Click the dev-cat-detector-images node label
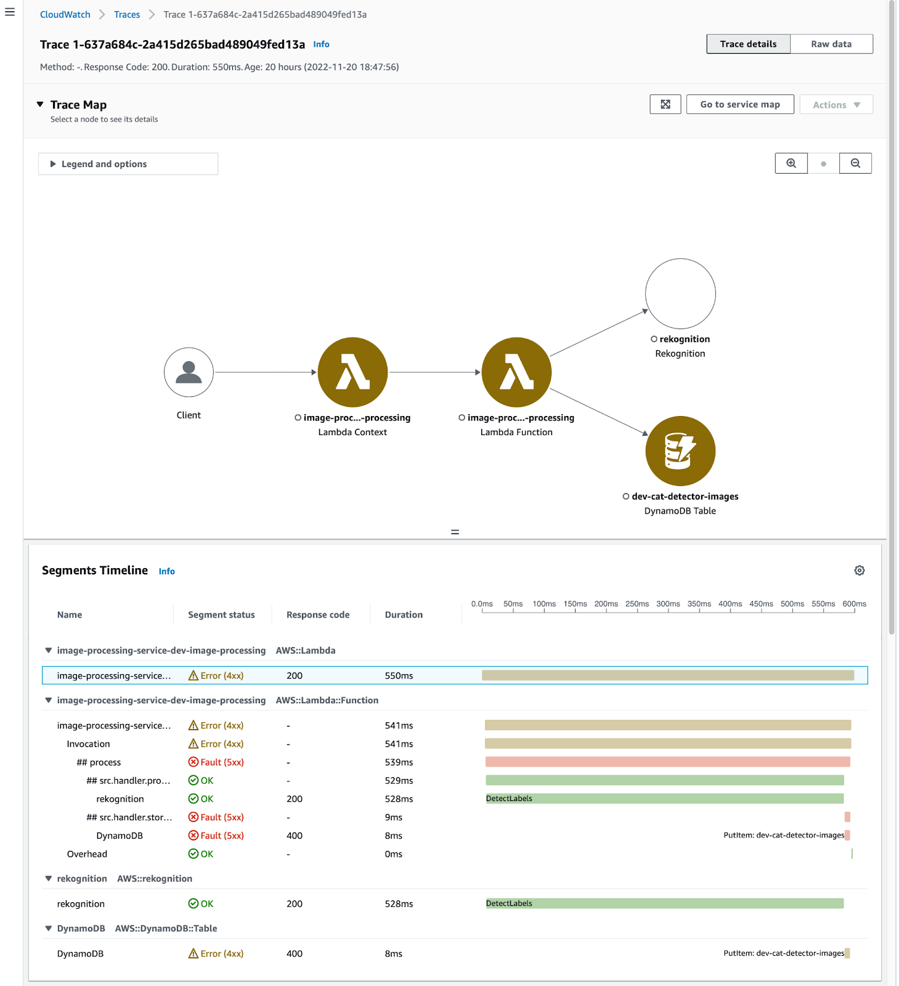Image resolution: width=899 pixels, height=986 pixels. (x=685, y=497)
